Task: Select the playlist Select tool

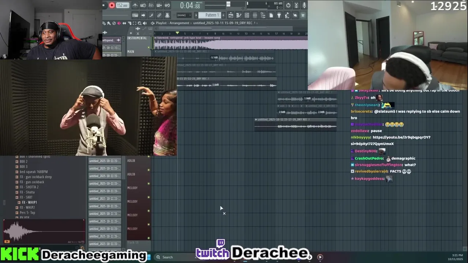Action: tap(134, 23)
